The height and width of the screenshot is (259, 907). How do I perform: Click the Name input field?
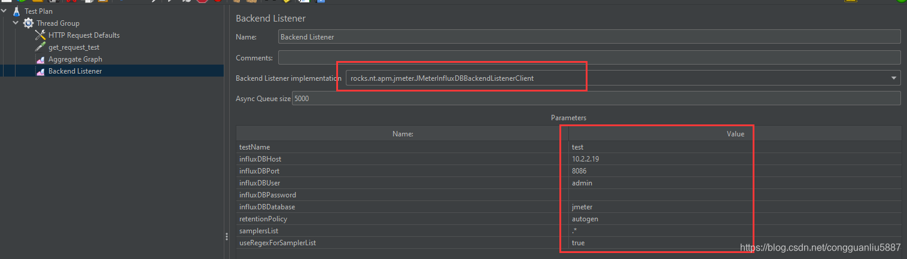(589, 36)
